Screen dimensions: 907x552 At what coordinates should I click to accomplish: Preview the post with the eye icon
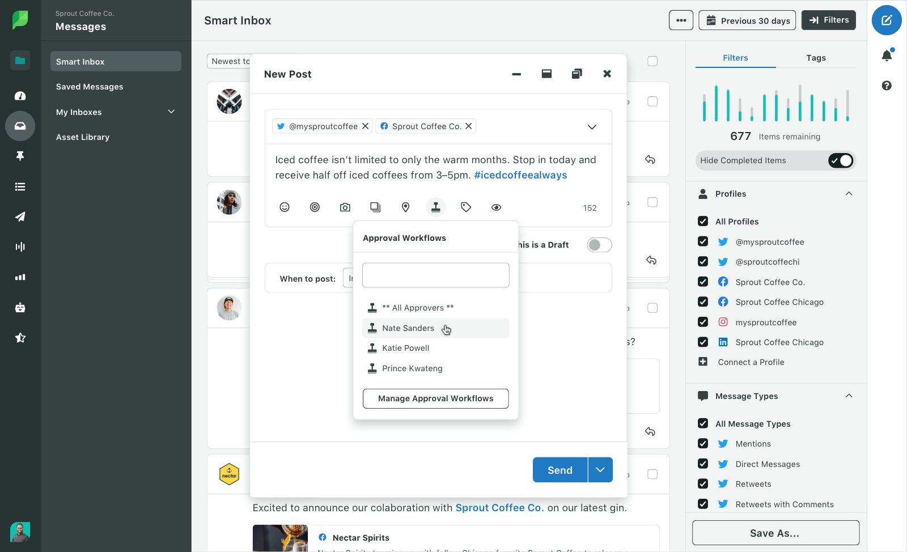[496, 207]
